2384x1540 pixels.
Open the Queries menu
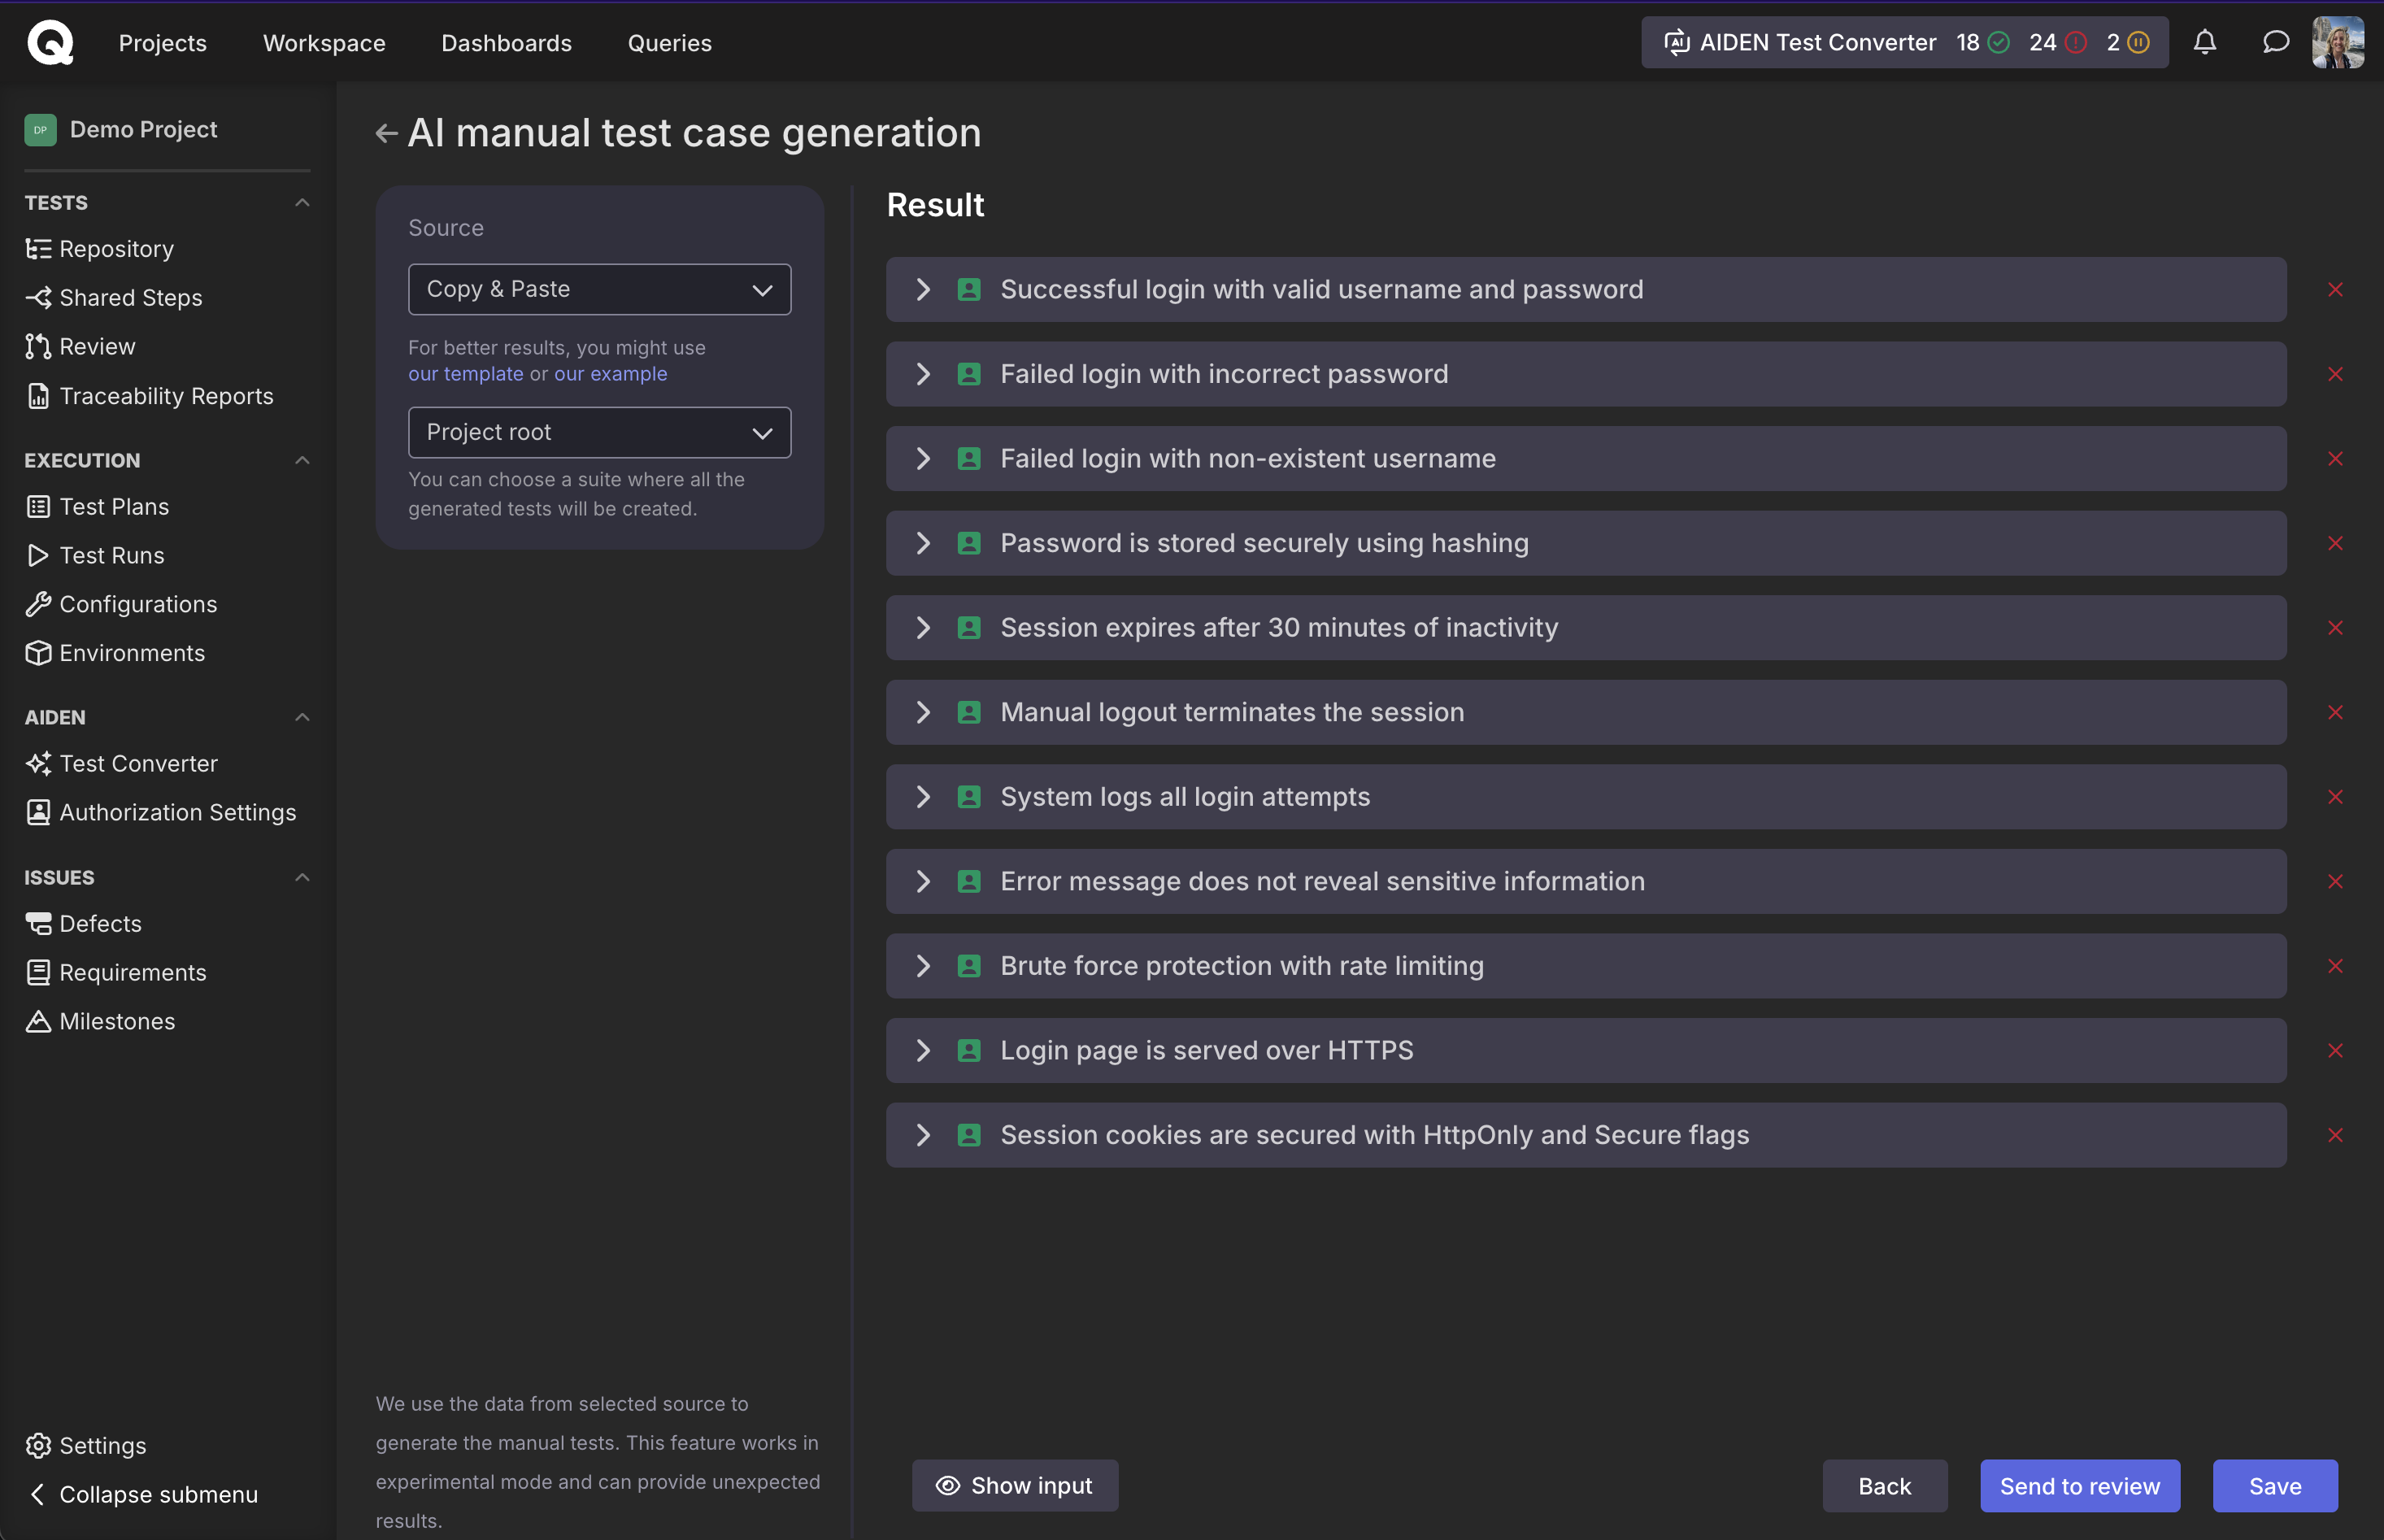[669, 42]
